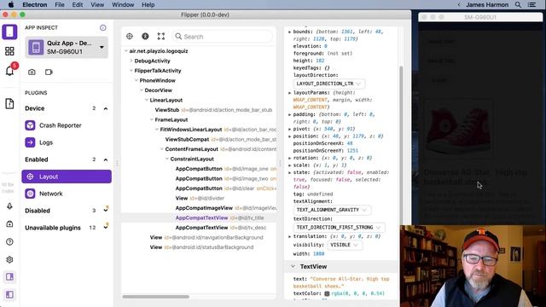The image size is (546, 307).
Task: Open the File menu
Action: coord(60,5)
